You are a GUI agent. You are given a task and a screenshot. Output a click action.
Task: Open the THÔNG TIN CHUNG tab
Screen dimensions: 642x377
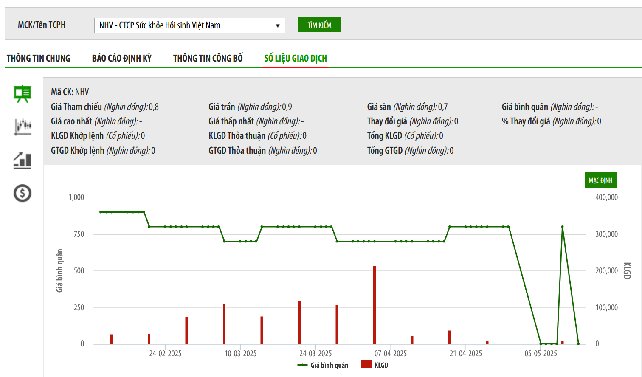click(39, 59)
